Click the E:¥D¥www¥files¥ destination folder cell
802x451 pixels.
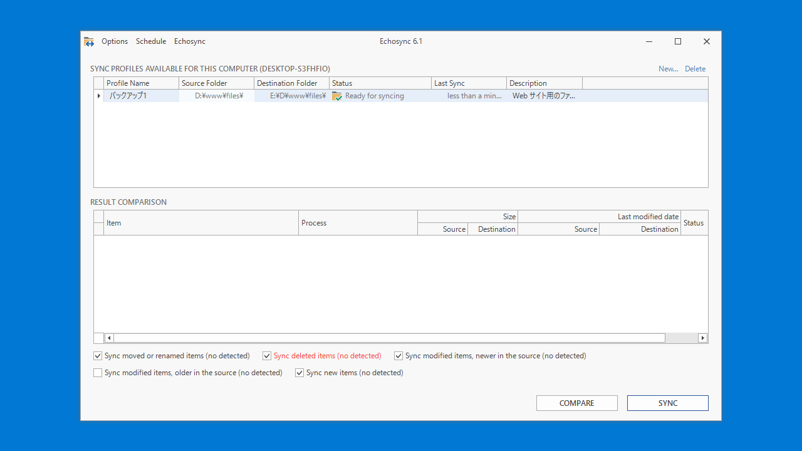pos(292,96)
